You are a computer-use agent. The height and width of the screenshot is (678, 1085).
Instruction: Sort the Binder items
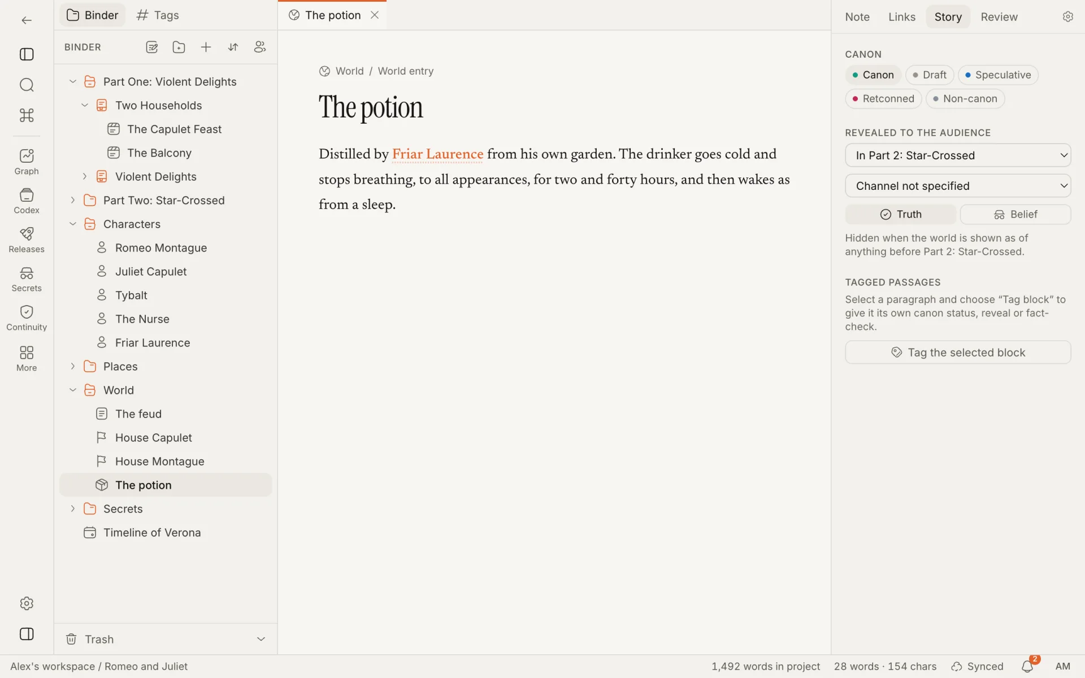point(233,47)
